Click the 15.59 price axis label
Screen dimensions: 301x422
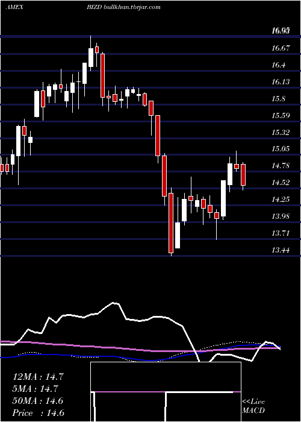pyautogui.click(x=281, y=116)
